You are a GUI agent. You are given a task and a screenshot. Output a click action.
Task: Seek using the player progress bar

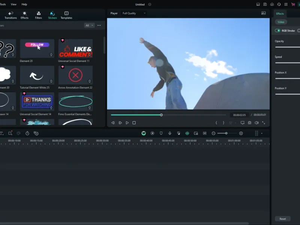[x=168, y=115]
